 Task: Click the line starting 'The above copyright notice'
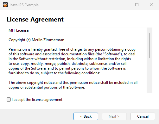[x=73, y=83]
